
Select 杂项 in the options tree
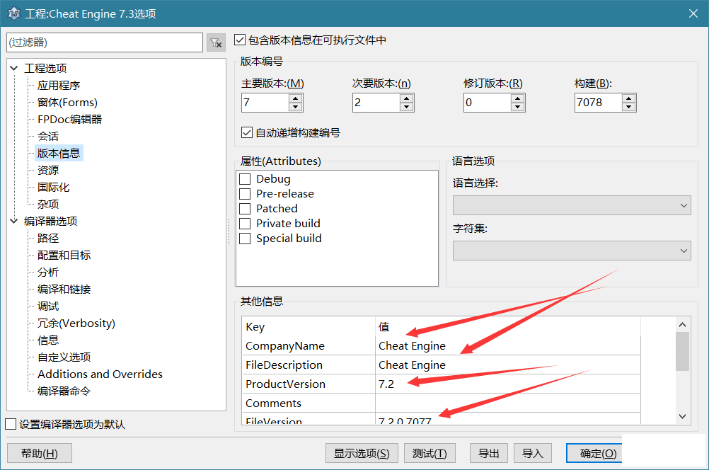tap(48, 205)
